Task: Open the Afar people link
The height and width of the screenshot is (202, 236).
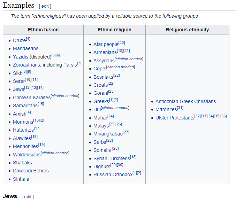Action: click(106, 44)
